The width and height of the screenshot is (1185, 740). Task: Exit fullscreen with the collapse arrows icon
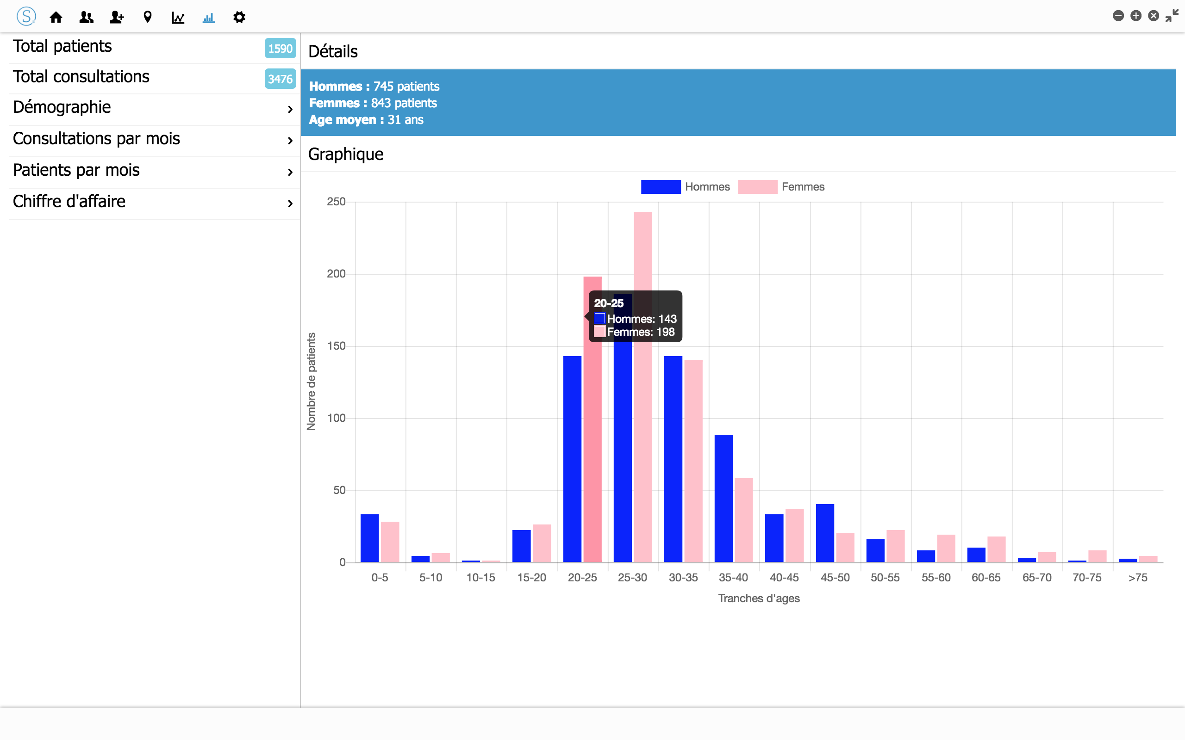tap(1172, 16)
